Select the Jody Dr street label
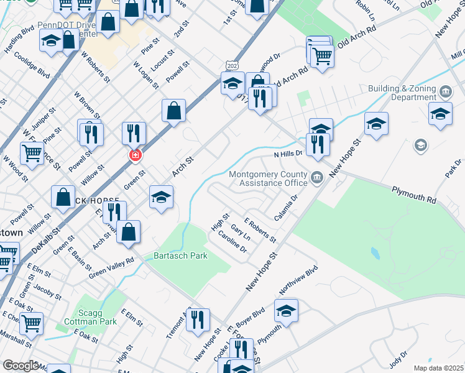Screen dimensions: 465x373 [398, 359]
